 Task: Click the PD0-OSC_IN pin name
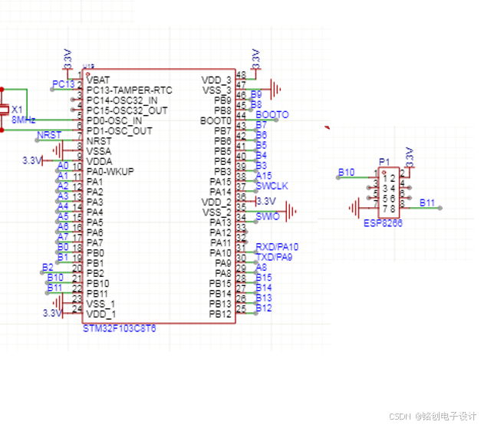(x=114, y=121)
